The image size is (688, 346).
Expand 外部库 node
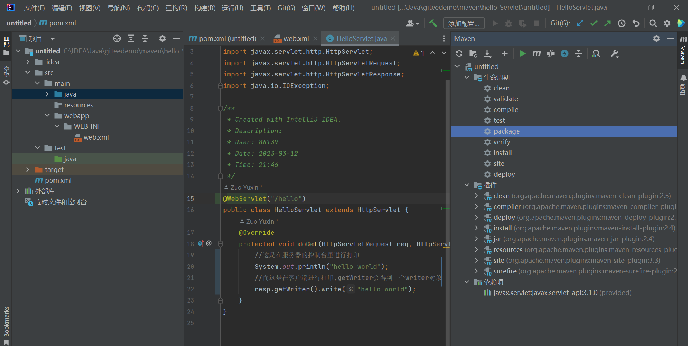[x=18, y=191]
